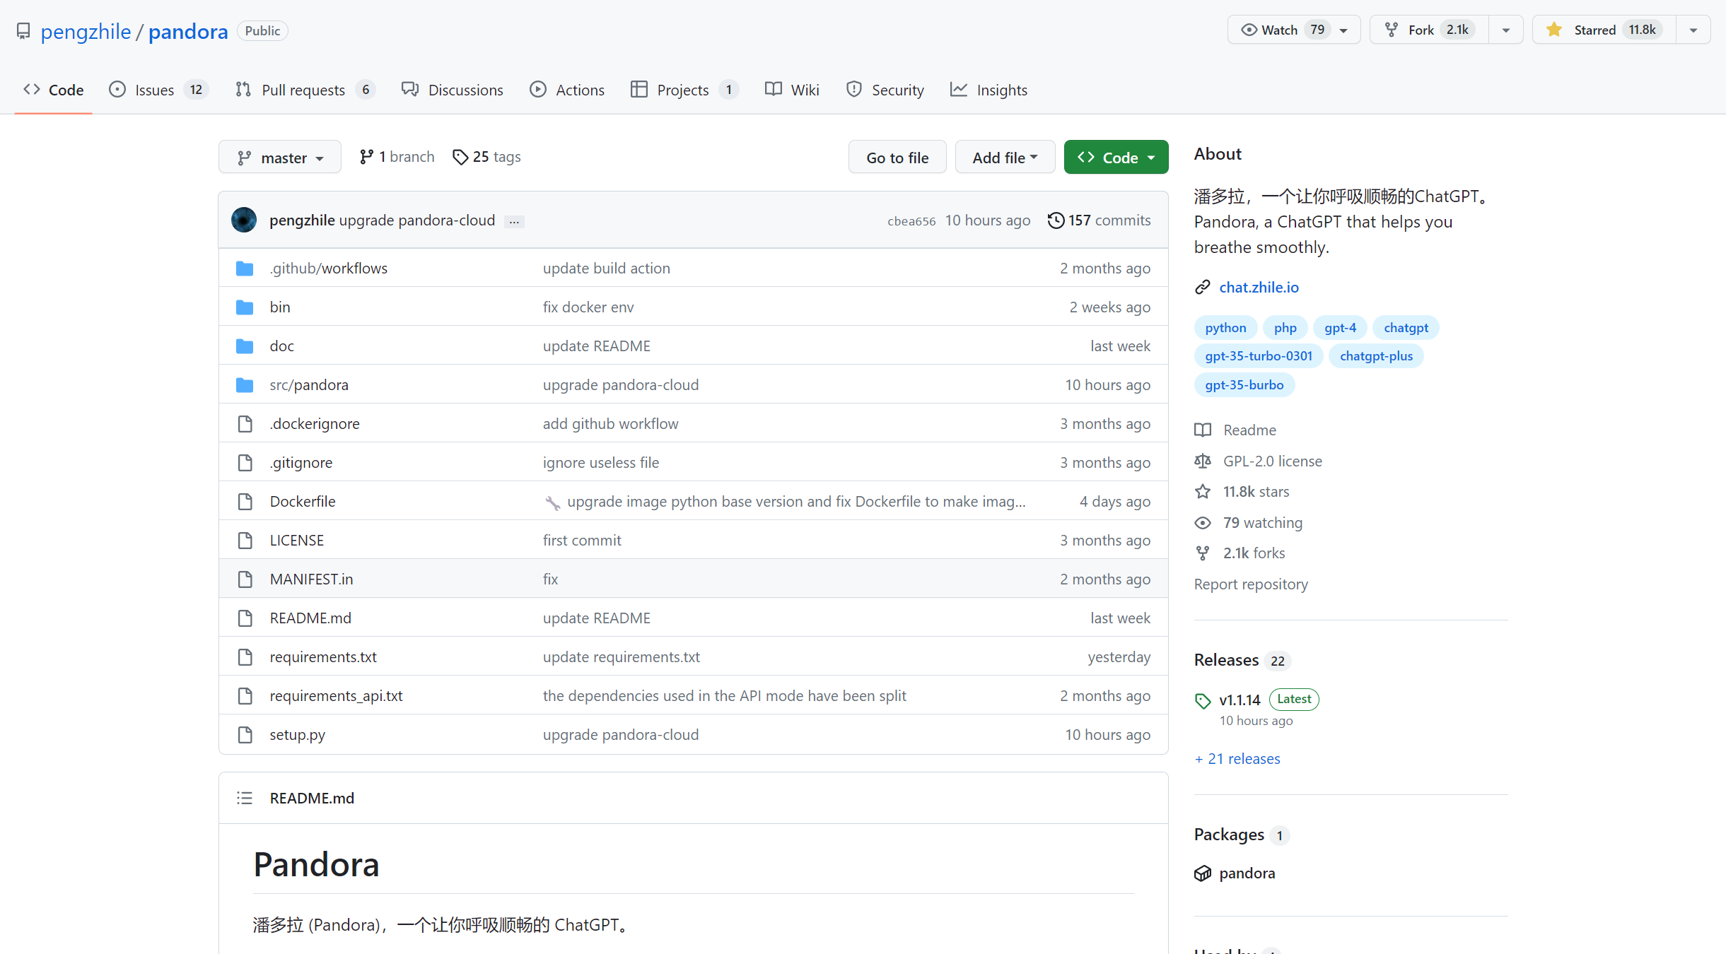Image resolution: width=1726 pixels, height=954 pixels.
Task: Select the python topic tag
Action: [1225, 328]
